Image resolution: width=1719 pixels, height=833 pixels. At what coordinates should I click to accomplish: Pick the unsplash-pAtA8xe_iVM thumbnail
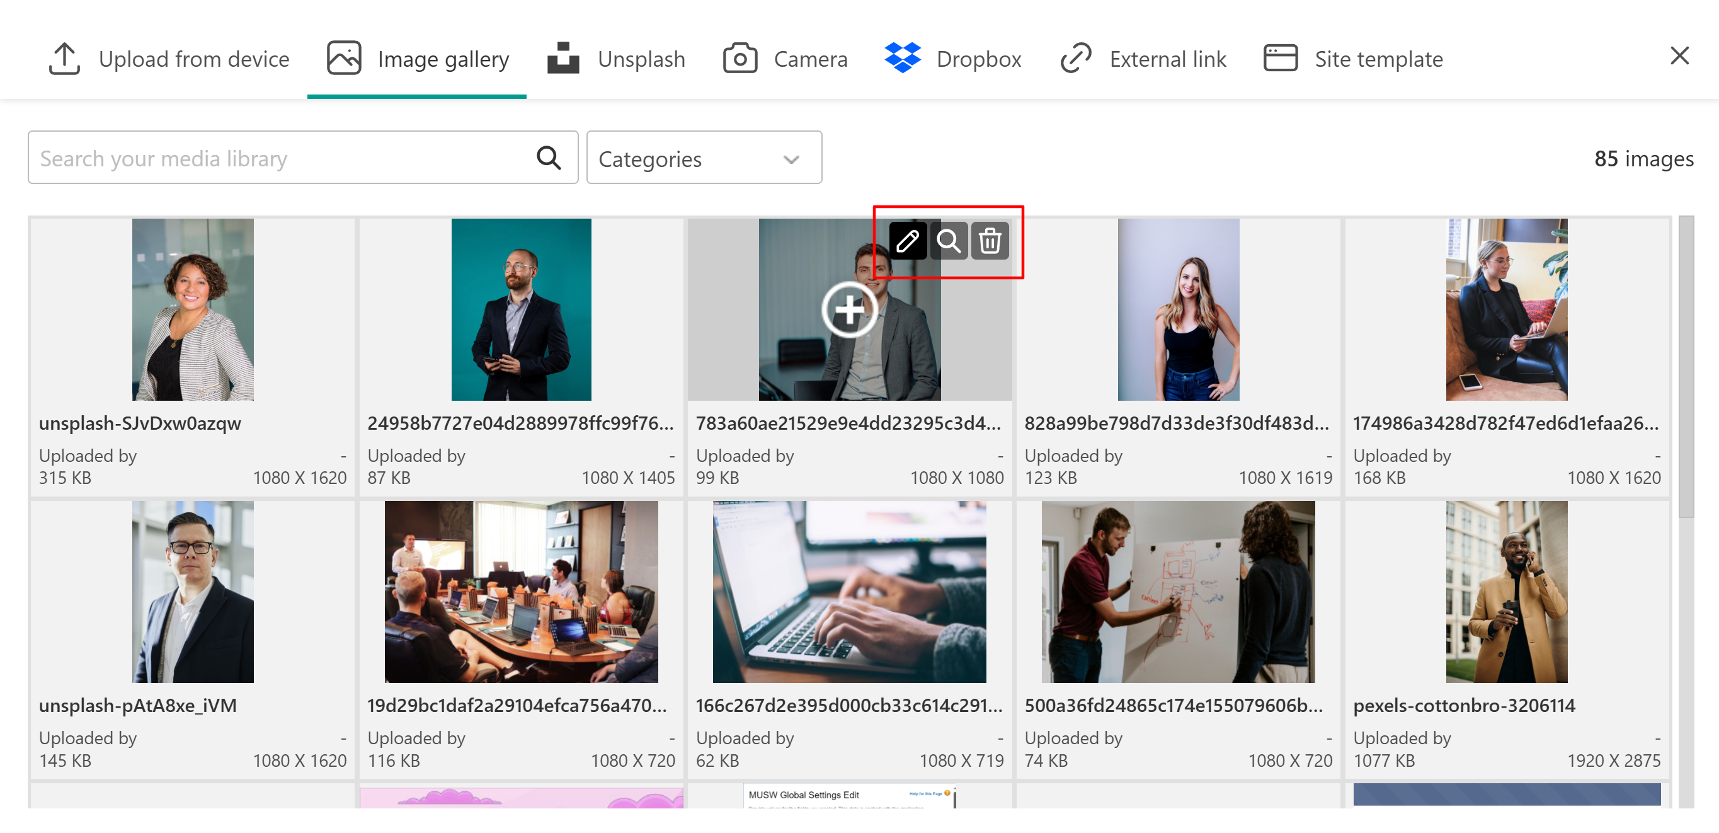click(x=192, y=592)
